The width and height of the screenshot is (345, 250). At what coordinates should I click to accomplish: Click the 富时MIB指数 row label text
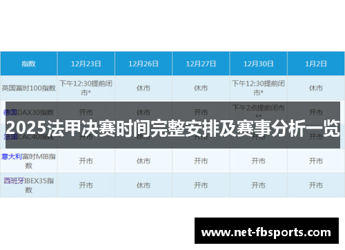tap(39, 161)
